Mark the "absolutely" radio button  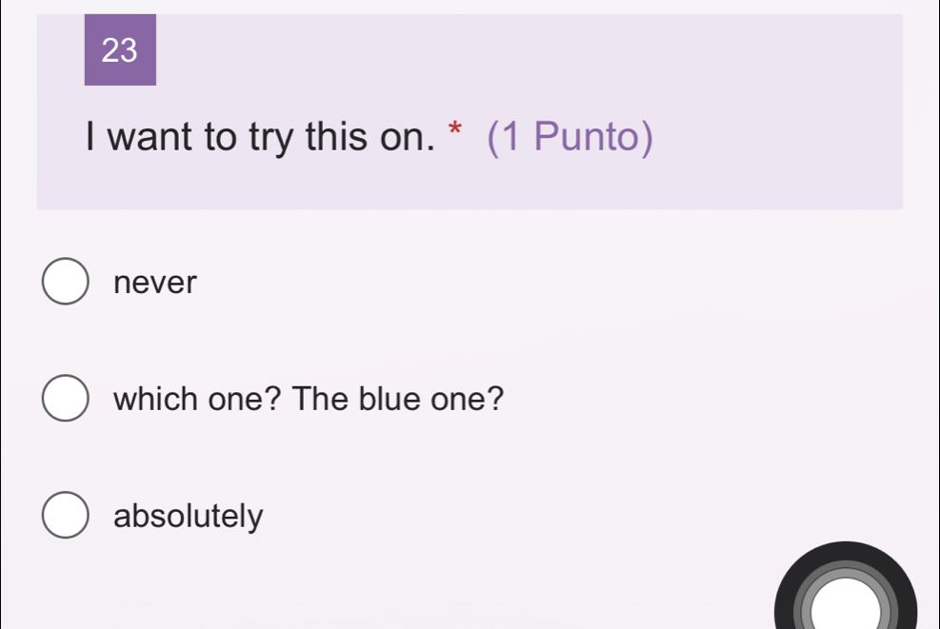[x=65, y=516]
